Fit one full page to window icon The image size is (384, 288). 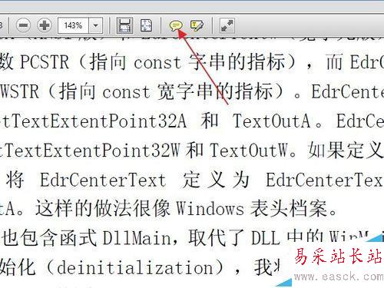[146, 25]
